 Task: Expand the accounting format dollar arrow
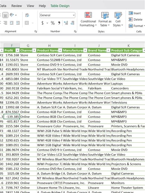click(x=47, y=23)
